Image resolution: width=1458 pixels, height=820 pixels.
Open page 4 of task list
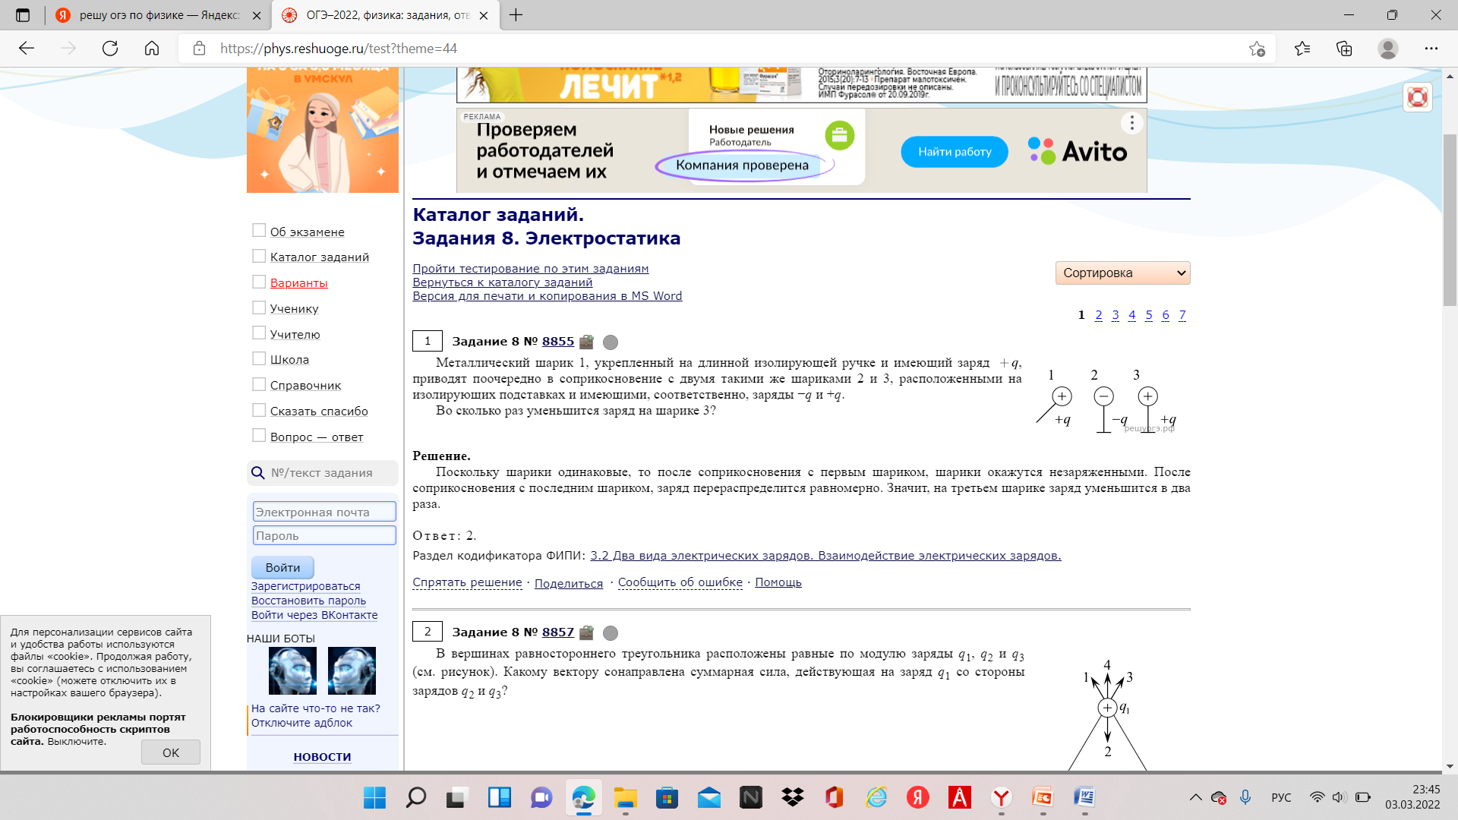1131,315
